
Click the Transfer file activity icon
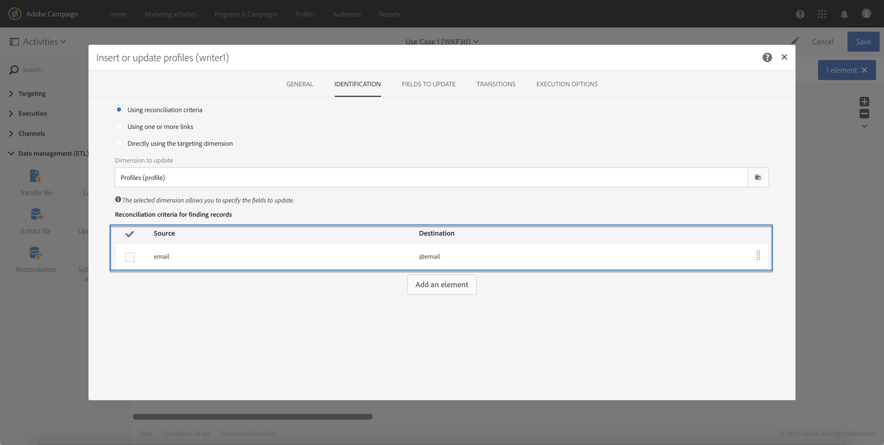tap(35, 176)
